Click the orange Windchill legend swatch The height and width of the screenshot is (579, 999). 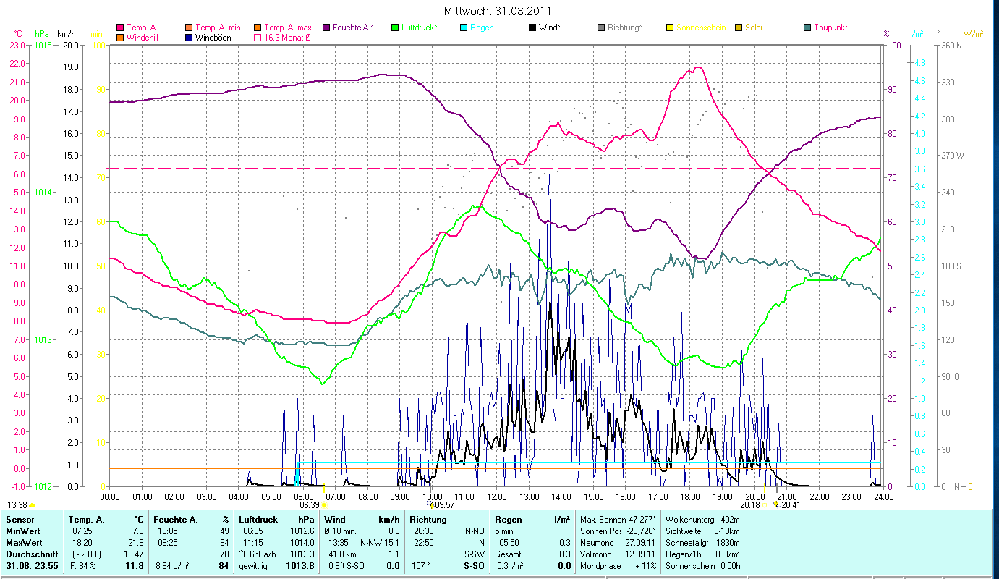[x=120, y=38]
